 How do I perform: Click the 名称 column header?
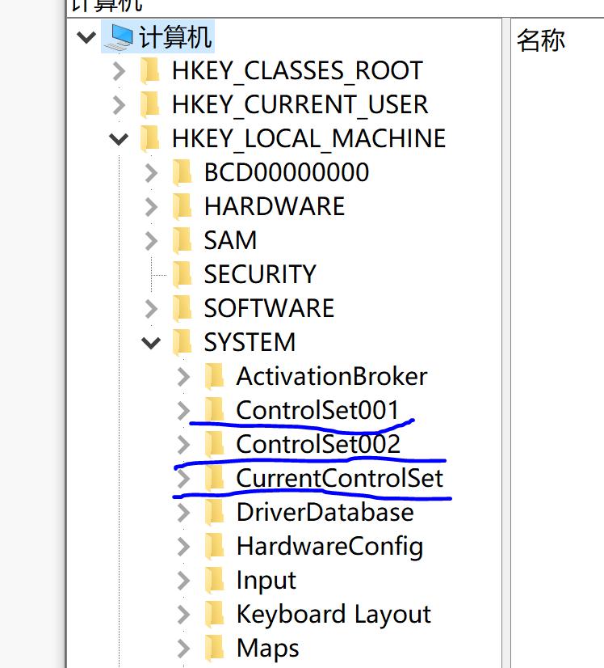click(540, 40)
